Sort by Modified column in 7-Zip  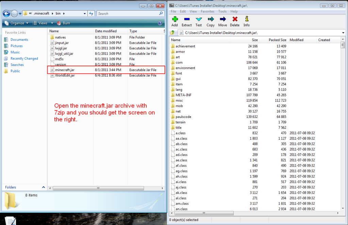(302, 40)
